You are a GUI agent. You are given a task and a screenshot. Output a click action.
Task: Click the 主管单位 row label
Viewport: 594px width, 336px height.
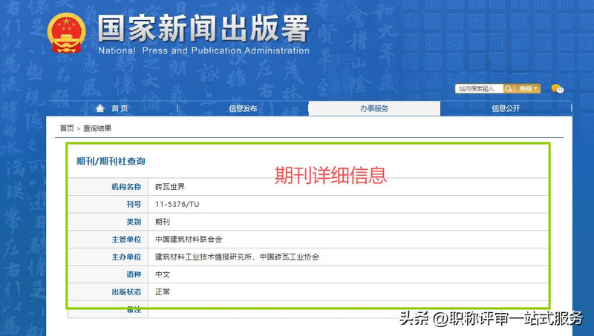[x=126, y=239]
